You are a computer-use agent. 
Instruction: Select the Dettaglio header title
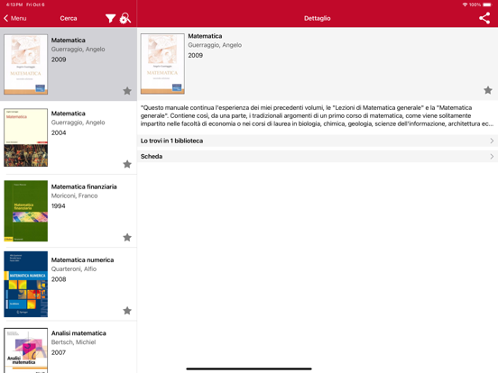tap(318, 18)
